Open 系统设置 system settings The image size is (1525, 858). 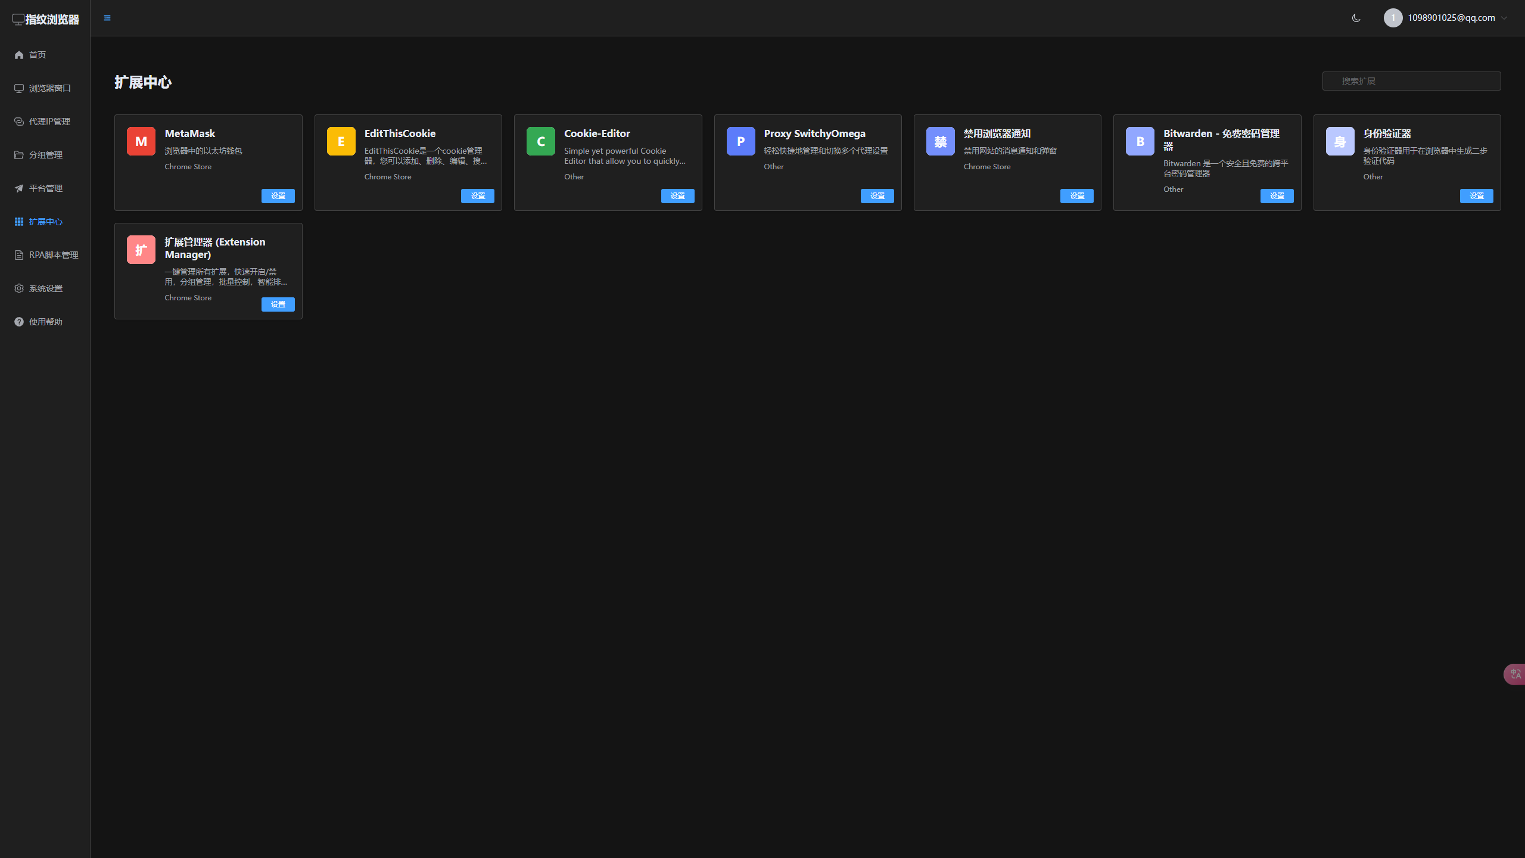pyautogui.click(x=45, y=288)
